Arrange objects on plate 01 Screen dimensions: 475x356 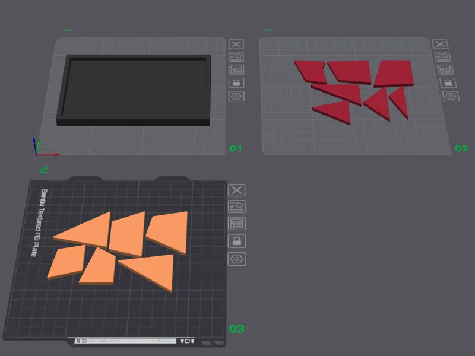pyautogui.click(x=236, y=69)
